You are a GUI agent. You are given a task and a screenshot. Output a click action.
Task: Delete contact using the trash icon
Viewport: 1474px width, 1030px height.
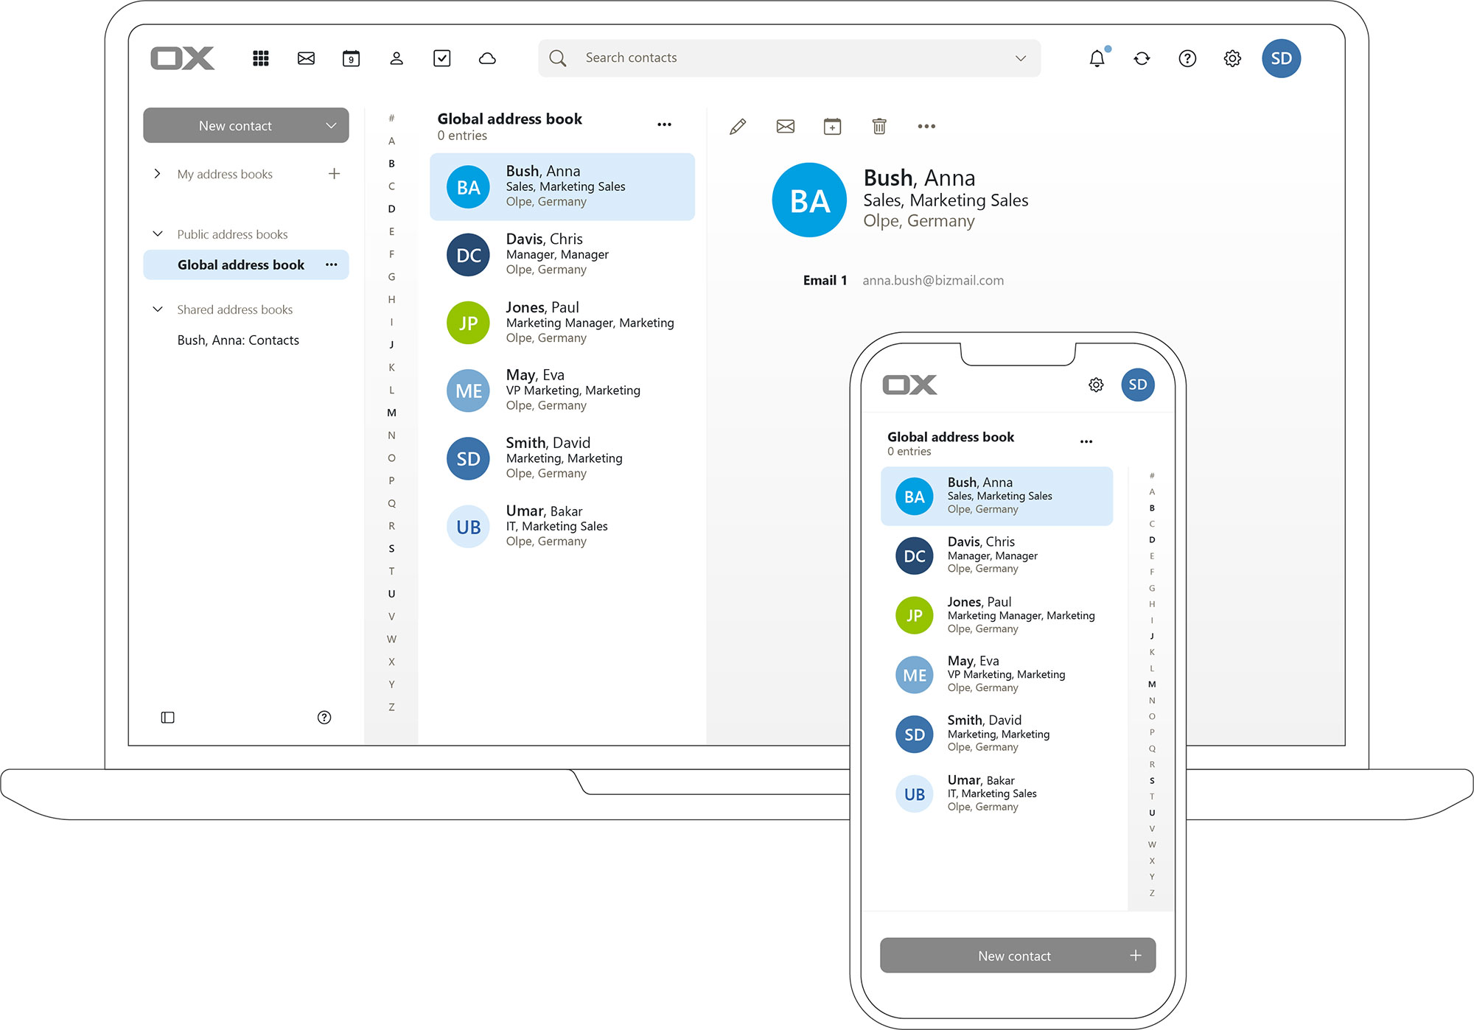click(879, 127)
